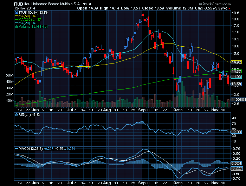Click the -0.227 tag on the MACD axis

click(236, 168)
